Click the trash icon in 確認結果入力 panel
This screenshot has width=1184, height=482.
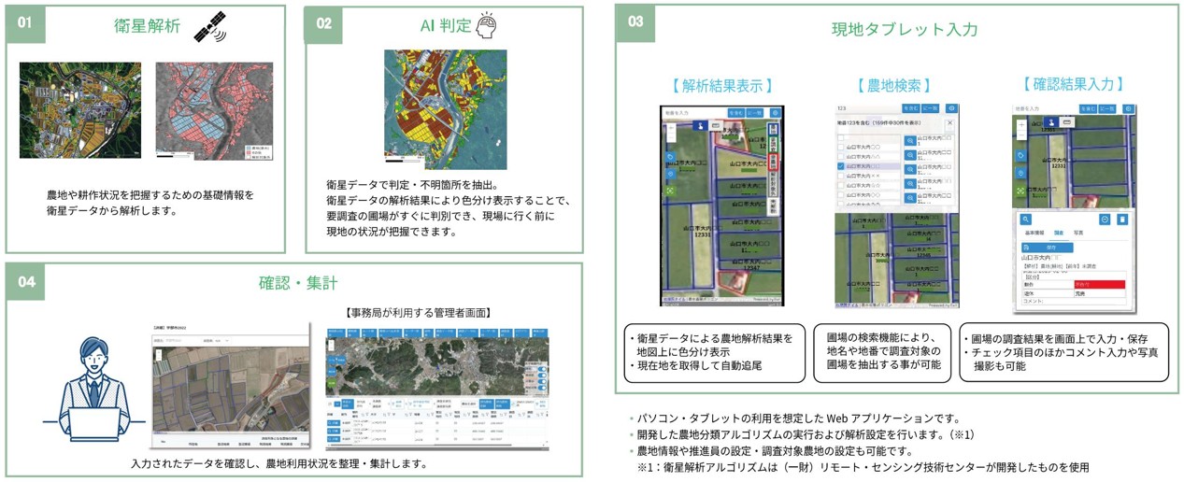1122,219
